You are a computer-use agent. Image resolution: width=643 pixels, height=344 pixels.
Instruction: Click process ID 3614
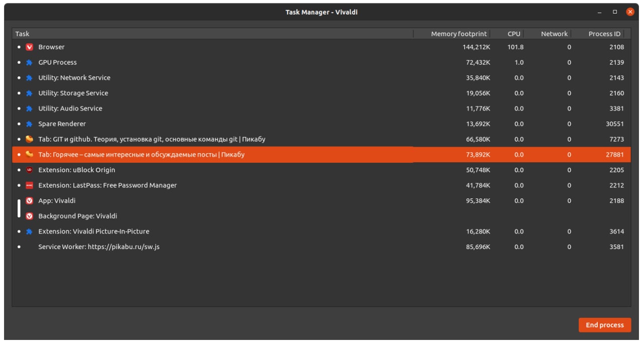[x=616, y=232]
